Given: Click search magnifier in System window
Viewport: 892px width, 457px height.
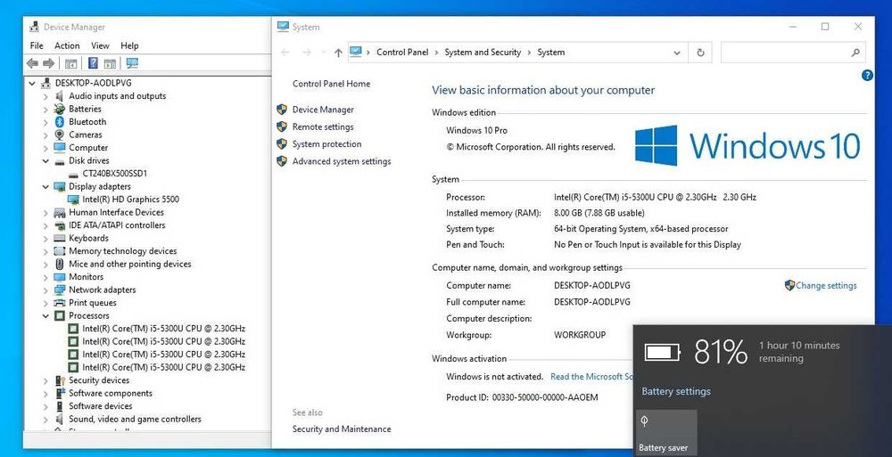Looking at the screenshot, I should (855, 53).
